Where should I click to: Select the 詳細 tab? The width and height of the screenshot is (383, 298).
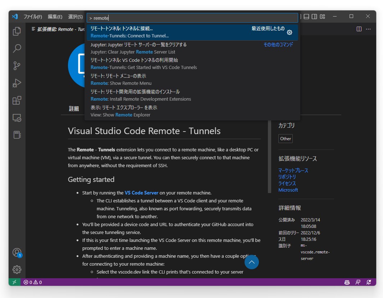coord(74,108)
